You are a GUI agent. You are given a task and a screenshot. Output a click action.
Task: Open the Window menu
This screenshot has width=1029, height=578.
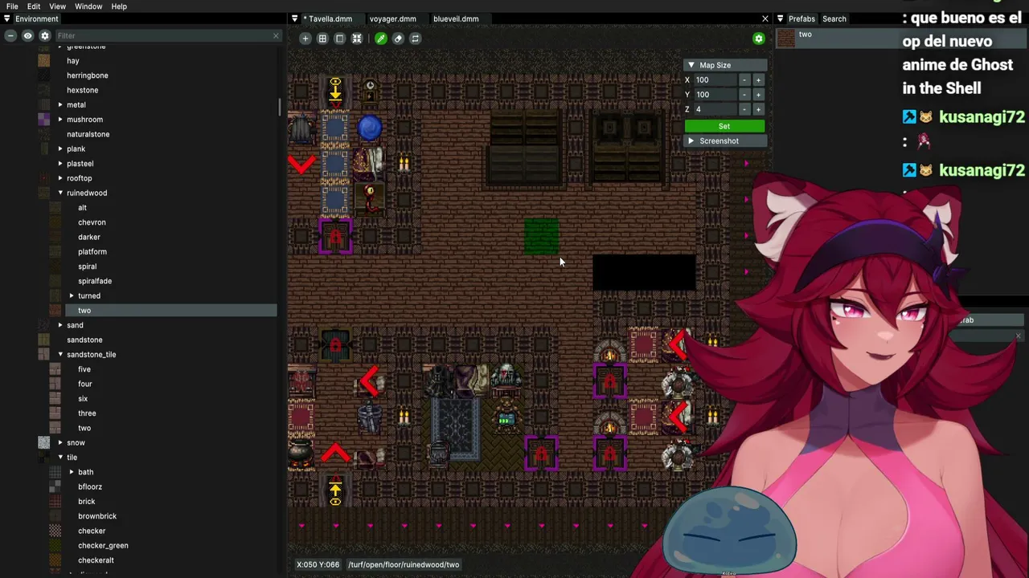[x=88, y=6]
